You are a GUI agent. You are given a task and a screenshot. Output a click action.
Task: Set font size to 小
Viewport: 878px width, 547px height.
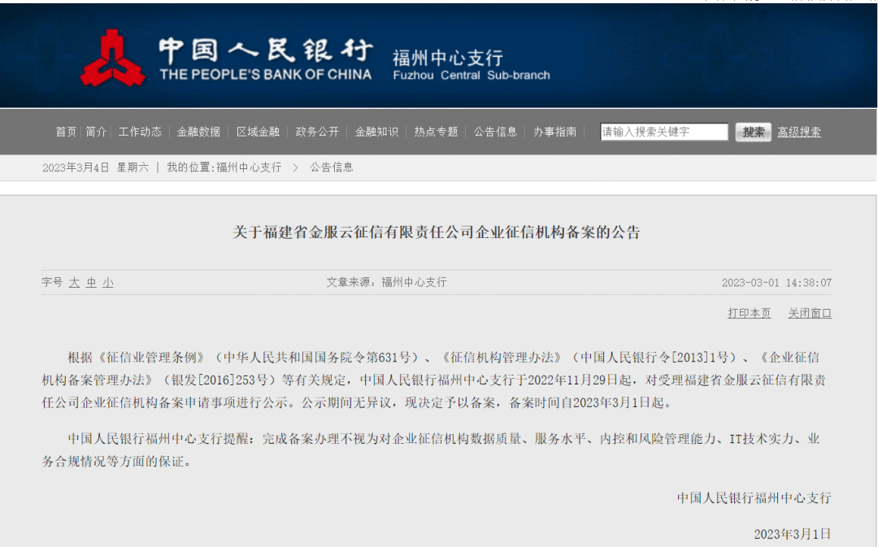click(x=108, y=283)
